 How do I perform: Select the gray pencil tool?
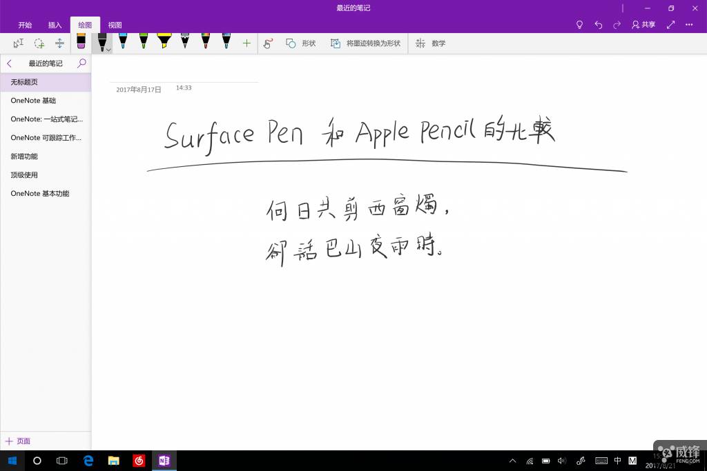tap(185, 41)
